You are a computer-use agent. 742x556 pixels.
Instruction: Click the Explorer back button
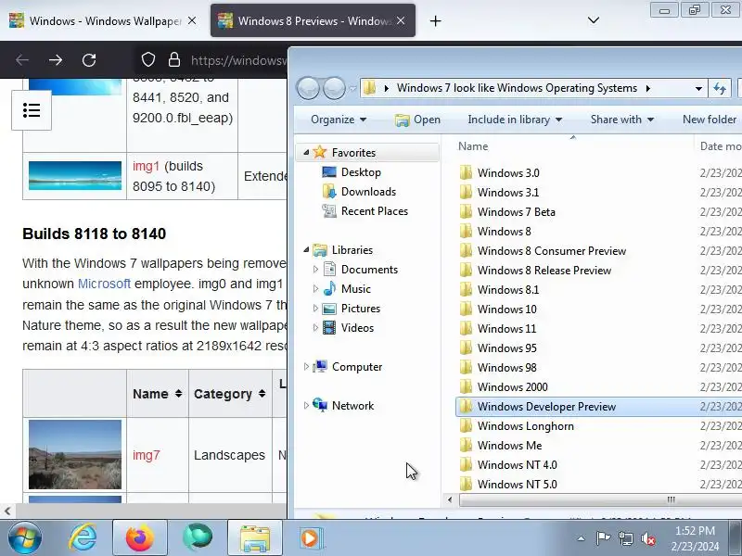308,88
